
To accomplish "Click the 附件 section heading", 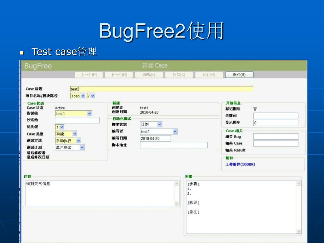I will (x=229, y=158).
